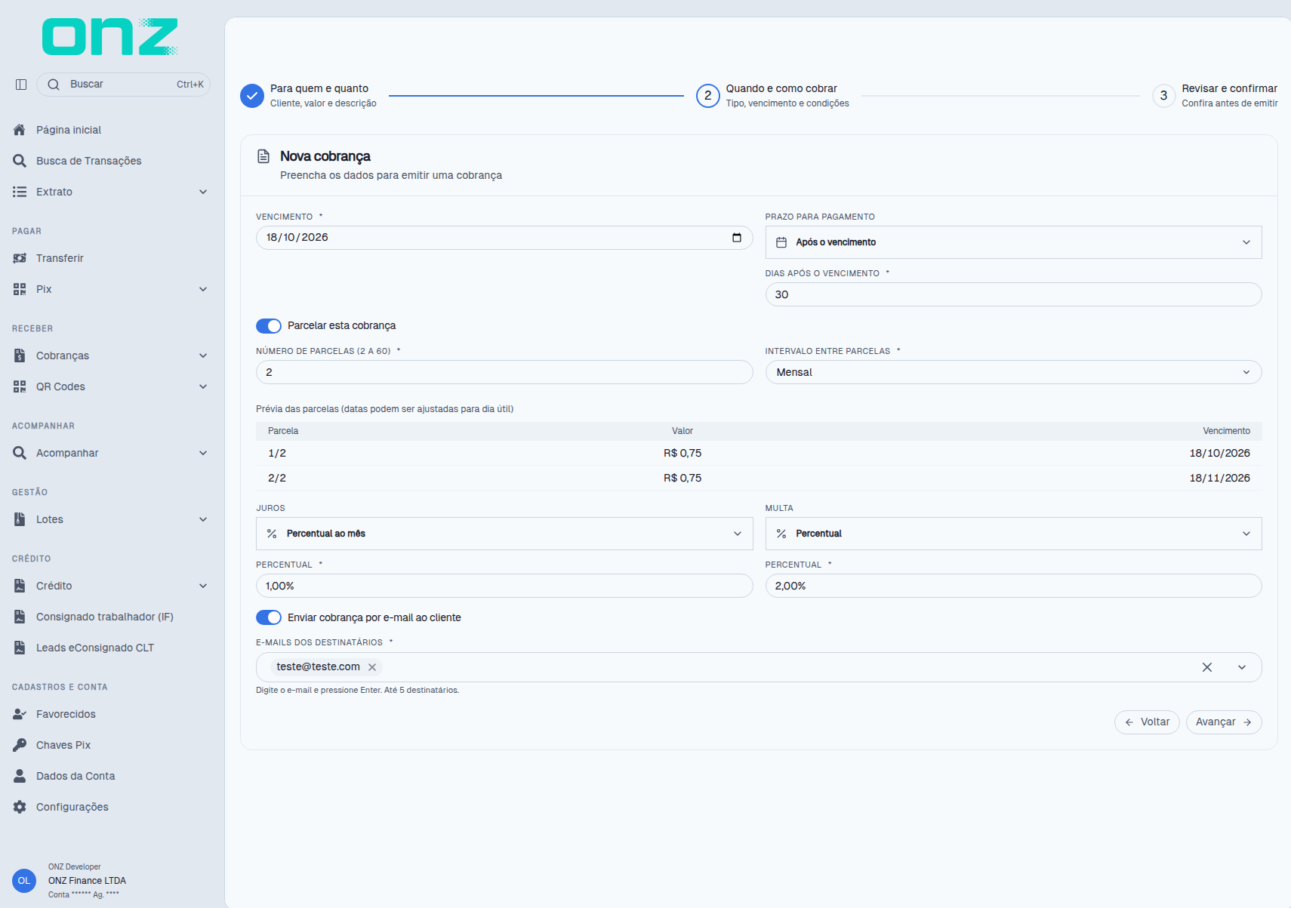Viewport: 1291px width, 908px height.
Task: Click the Favorecidos person icon
Action: 20,714
